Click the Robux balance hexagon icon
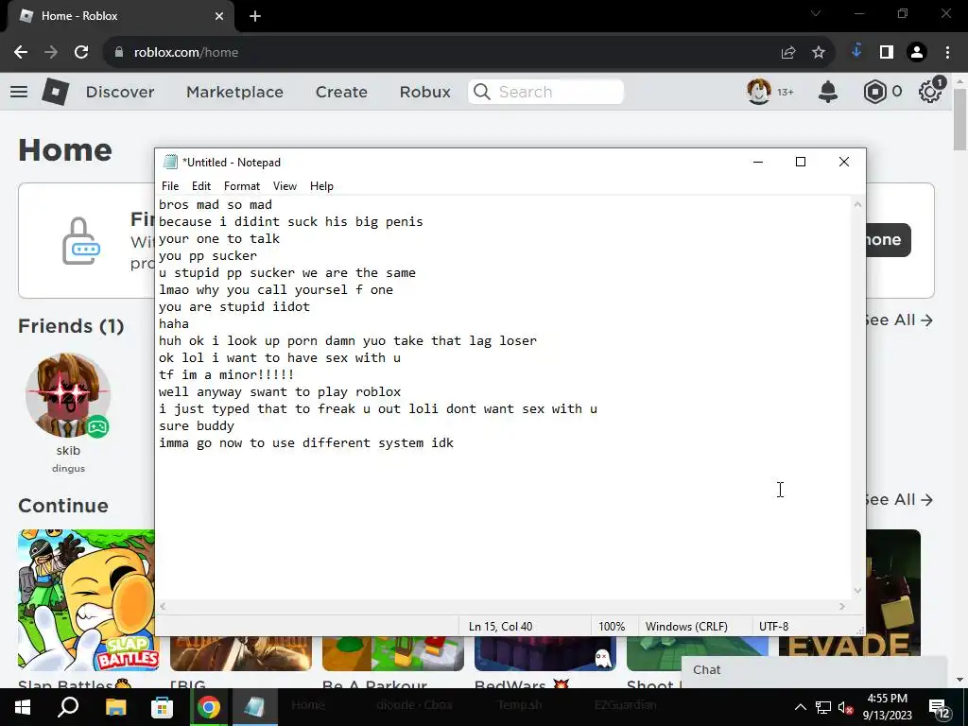Screen dimensions: 968x726 pyautogui.click(x=874, y=92)
